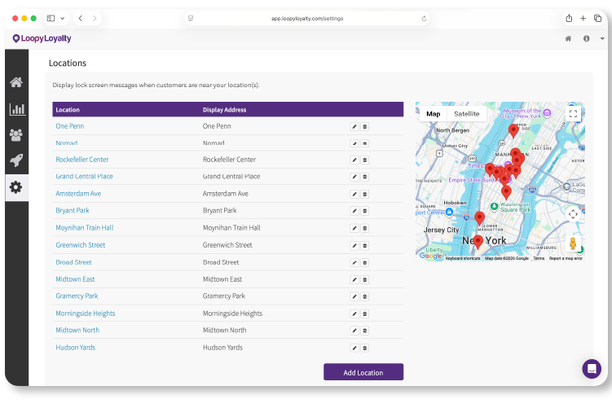Screen dimensions: 612x408
Task: Reload the page in the browser
Action: click(424, 19)
